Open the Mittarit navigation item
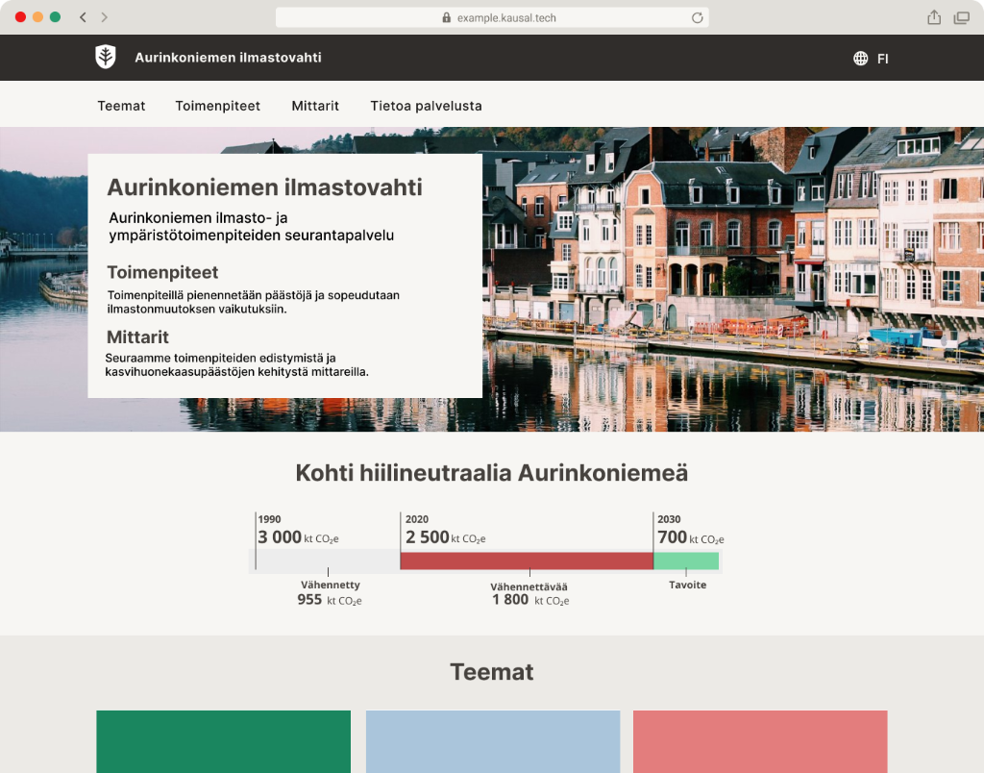Image resolution: width=984 pixels, height=773 pixels. (315, 106)
